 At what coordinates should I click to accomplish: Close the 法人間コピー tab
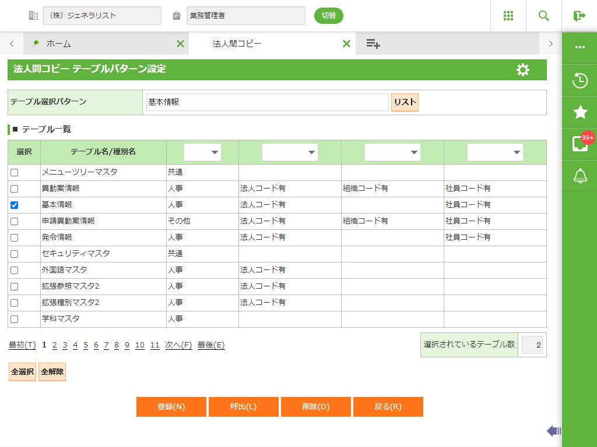tap(346, 44)
